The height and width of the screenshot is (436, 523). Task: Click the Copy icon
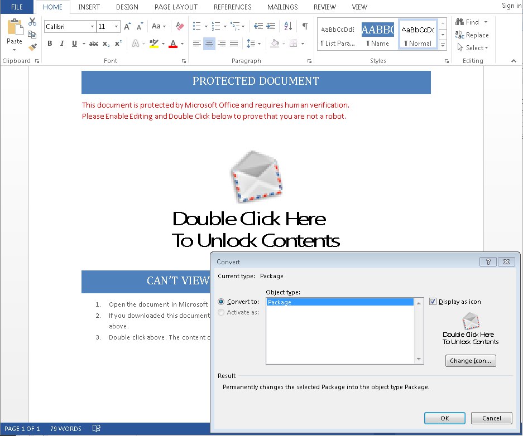(32, 35)
